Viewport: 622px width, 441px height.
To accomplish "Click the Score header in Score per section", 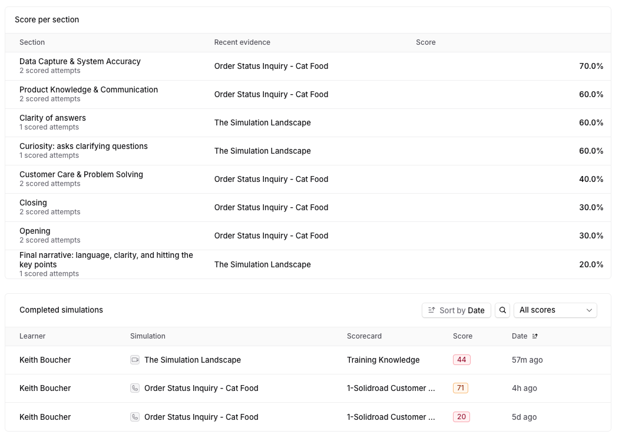I will click(x=426, y=42).
